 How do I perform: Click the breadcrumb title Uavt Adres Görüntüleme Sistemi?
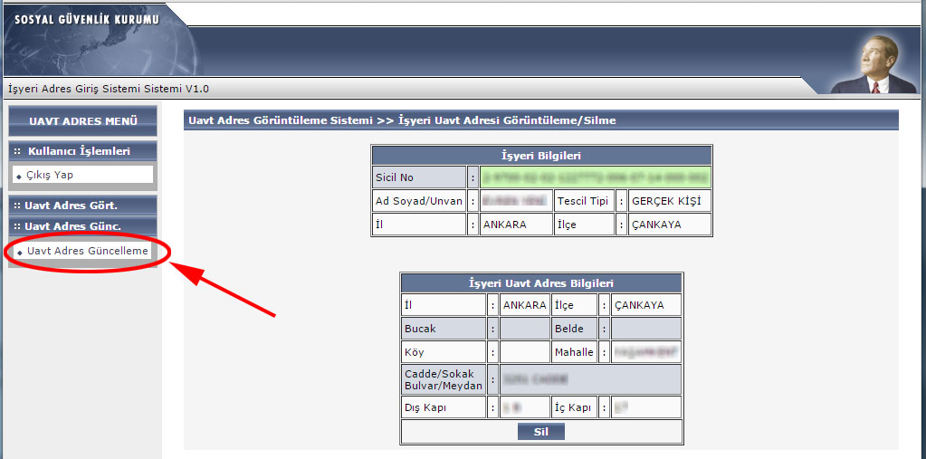pyautogui.click(x=280, y=120)
